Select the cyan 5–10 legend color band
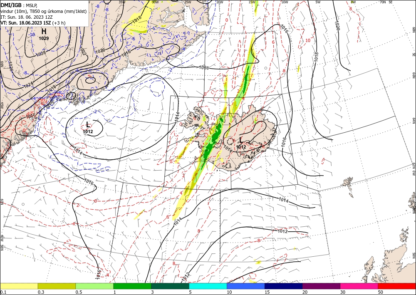The height and width of the screenshot is (295, 416). click(x=208, y=286)
